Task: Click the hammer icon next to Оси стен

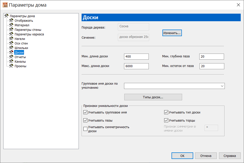Action: pos(11,43)
